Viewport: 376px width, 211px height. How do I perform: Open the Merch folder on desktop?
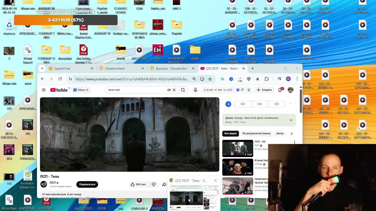click(x=121, y=52)
